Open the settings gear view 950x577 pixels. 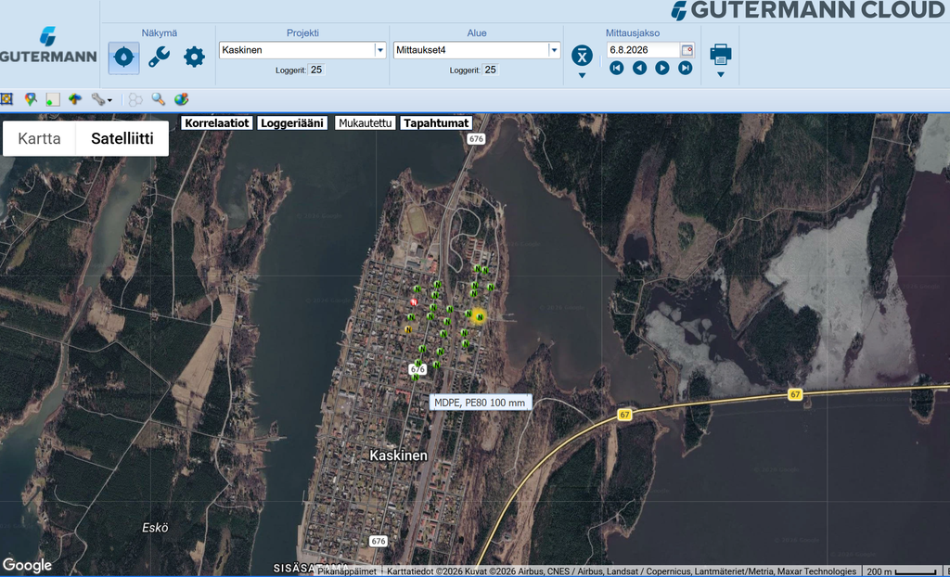point(194,57)
